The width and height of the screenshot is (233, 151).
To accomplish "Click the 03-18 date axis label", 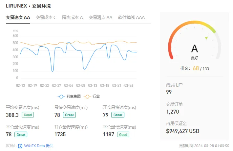I will coord(105,85).
